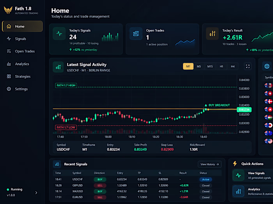This screenshot has width=273, height=204.
Task: Open the Signals sidebar item
Action: [x=22, y=39]
